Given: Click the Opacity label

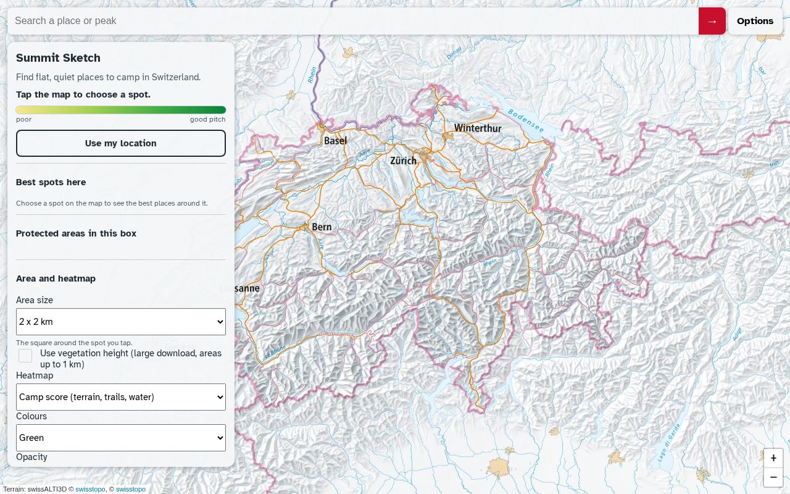Looking at the screenshot, I should (31, 457).
